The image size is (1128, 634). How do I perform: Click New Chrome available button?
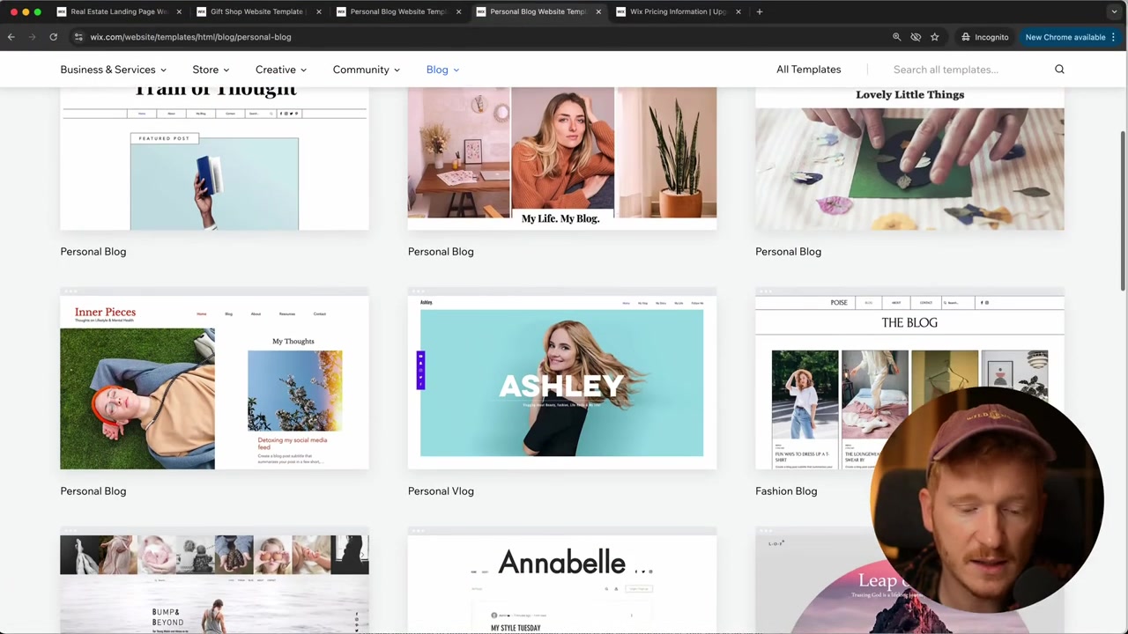(1065, 37)
